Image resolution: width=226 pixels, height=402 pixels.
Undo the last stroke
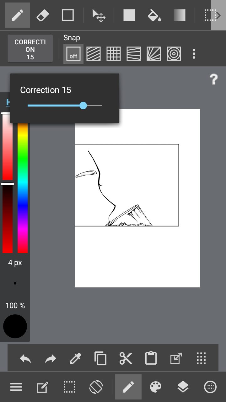[x=25, y=358]
